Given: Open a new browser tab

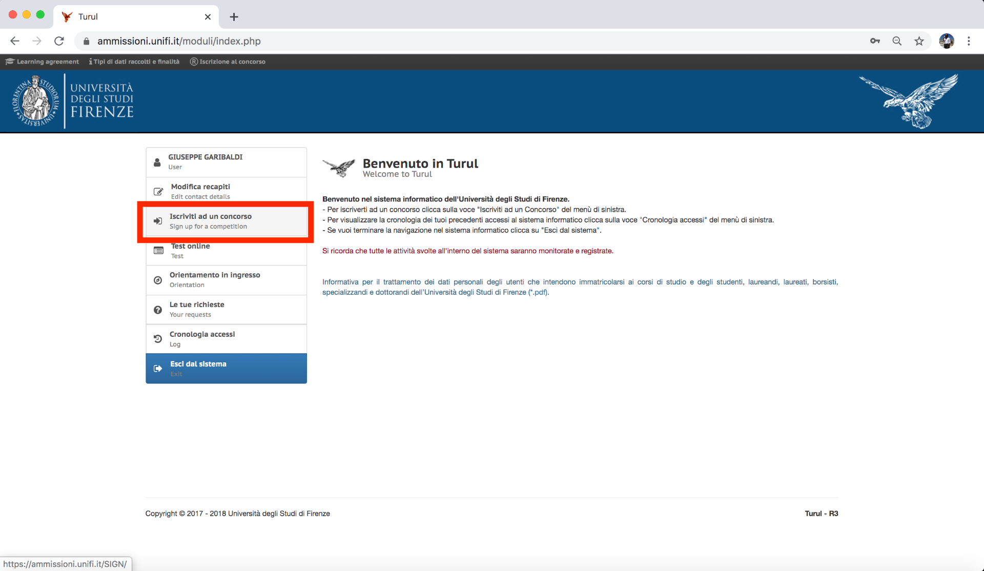Looking at the screenshot, I should [x=234, y=17].
